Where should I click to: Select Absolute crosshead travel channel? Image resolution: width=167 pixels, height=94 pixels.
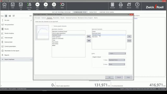tap(69, 31)
